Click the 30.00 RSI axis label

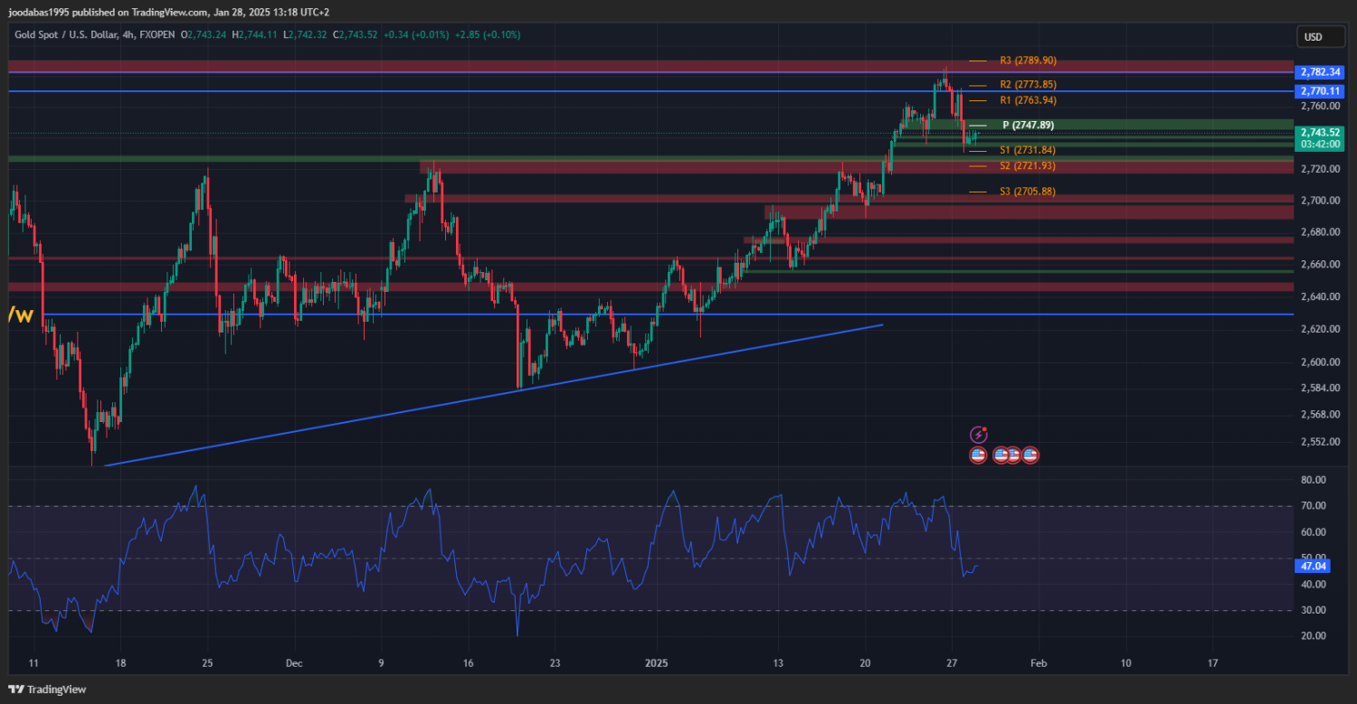tap(1313, 610)
